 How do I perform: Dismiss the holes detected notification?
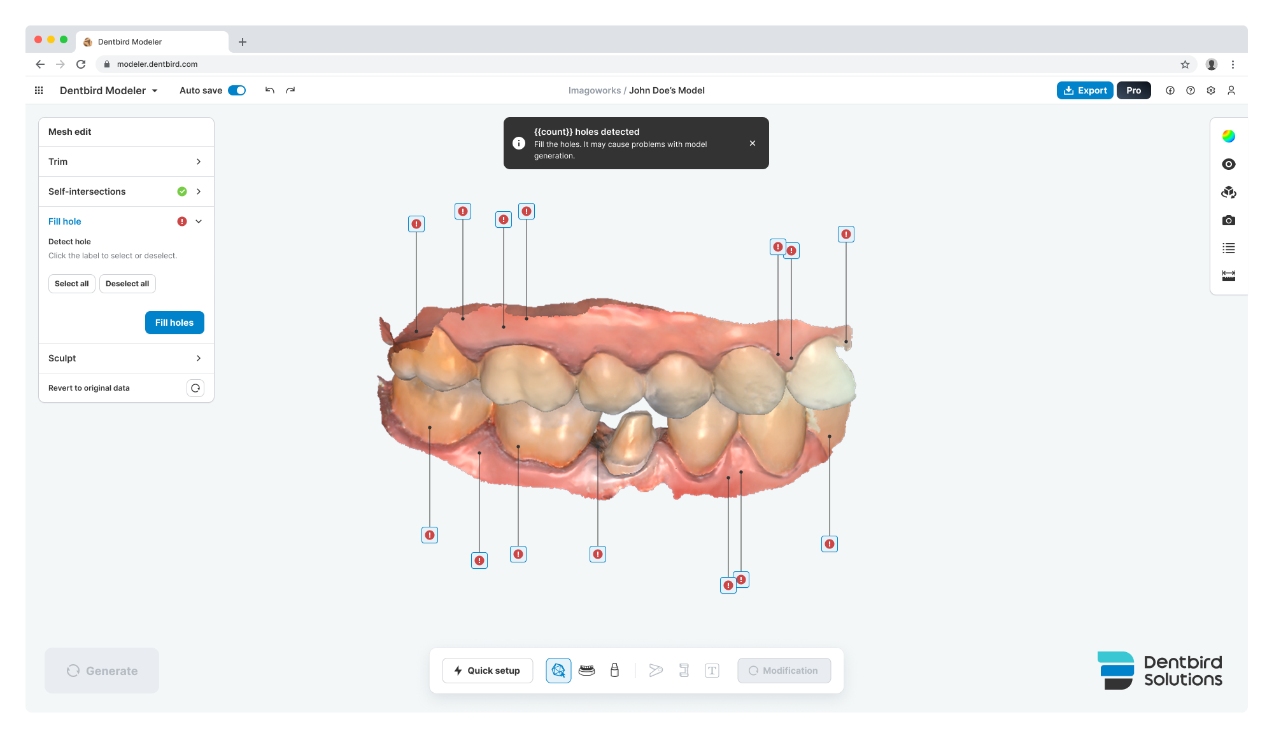753,143
